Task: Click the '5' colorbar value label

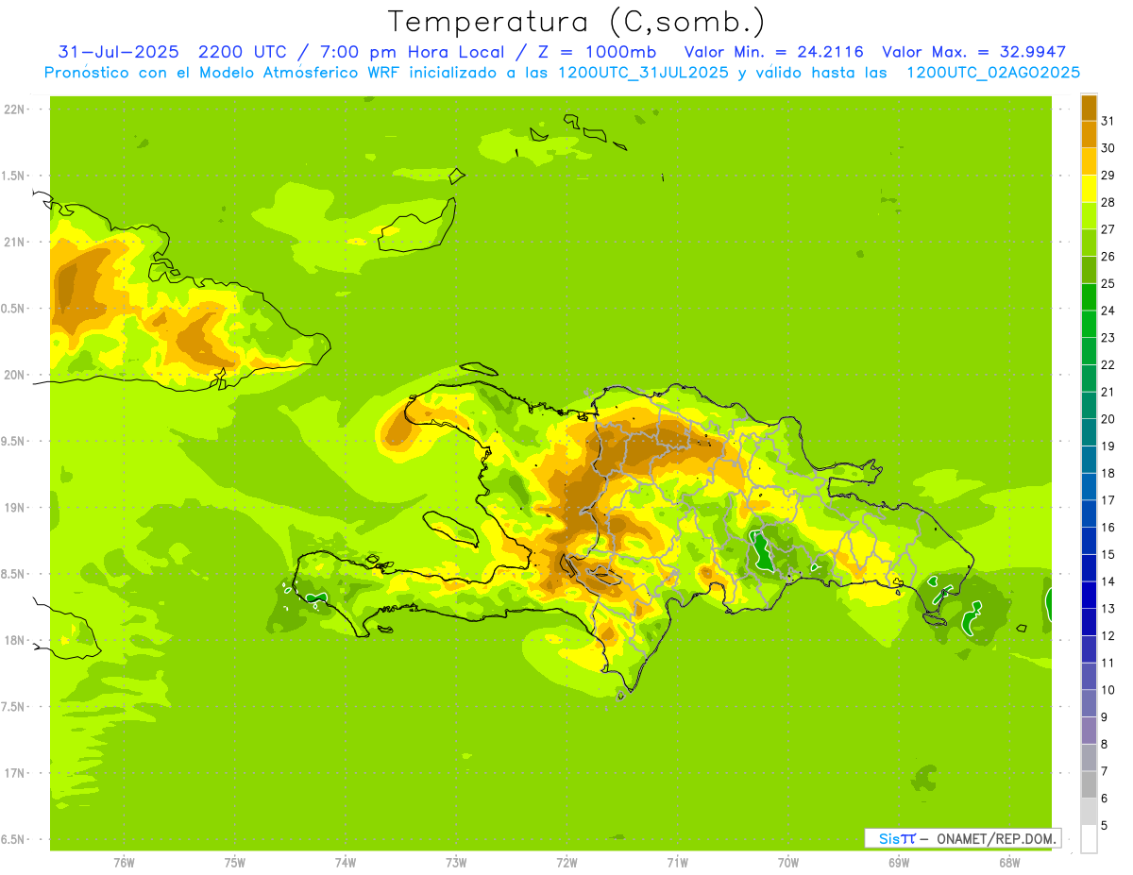Action: [1105, 826]
